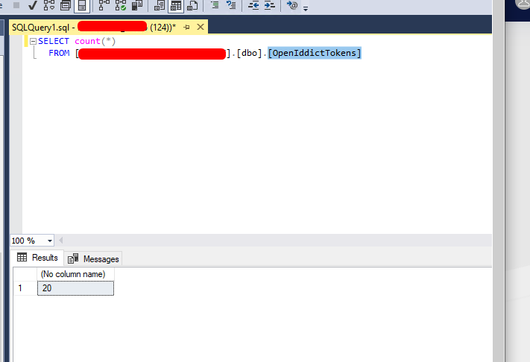Image resolution: width=530 pixels, height=362 pixels.
Task: Decrease indent of the selected lines
Action: [x=253, y=5]
